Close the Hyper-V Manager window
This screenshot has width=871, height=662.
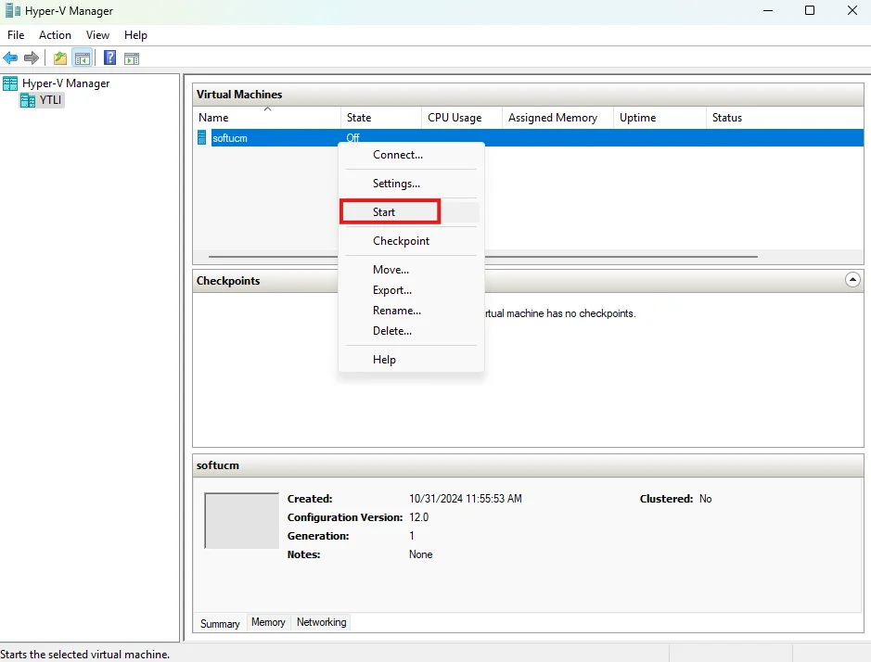(x=852, y=10)
